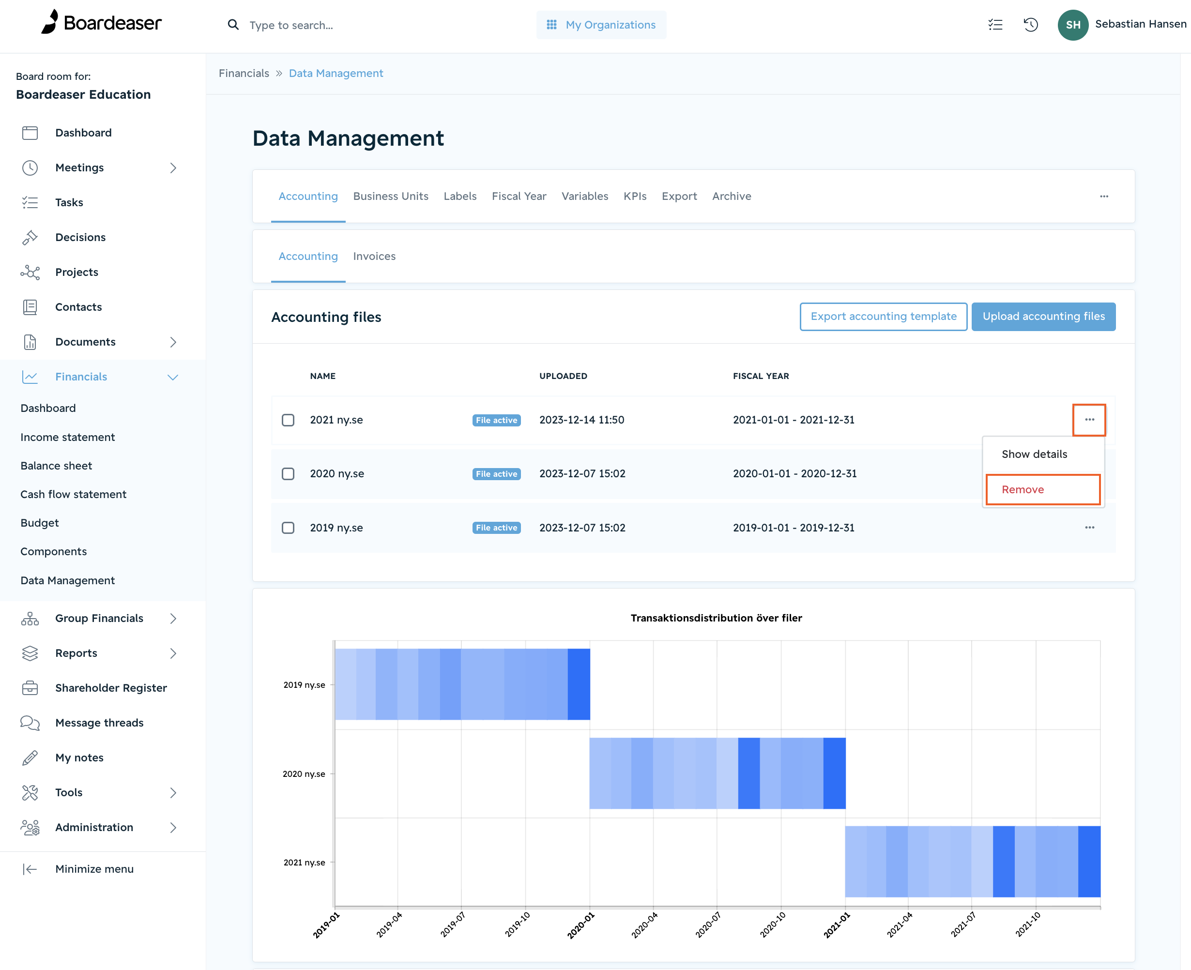Click Export accounting template button
The width and height of the screenshot is (1191, 970).
pyautogui.click(x=883, y=316)
